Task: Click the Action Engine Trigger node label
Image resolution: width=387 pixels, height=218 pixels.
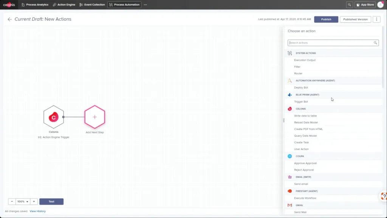Action: 54,137
